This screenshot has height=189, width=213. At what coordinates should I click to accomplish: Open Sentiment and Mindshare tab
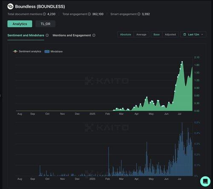(26, 35)
